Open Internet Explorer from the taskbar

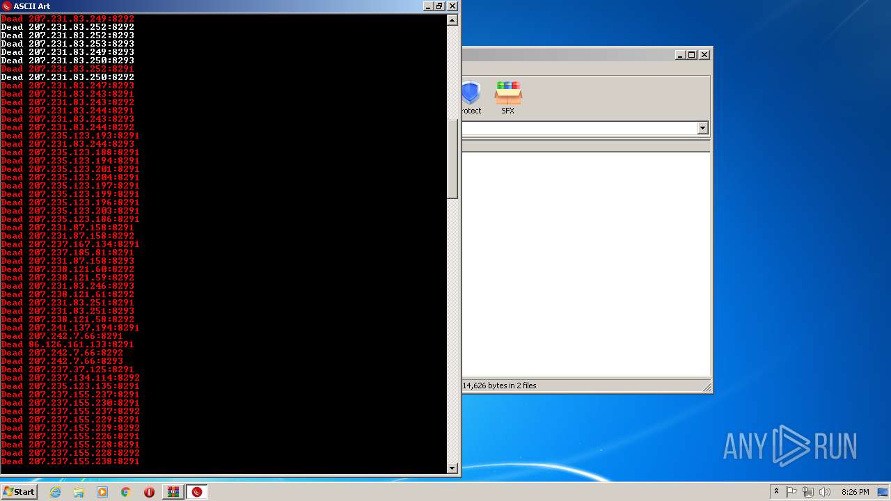56,492
